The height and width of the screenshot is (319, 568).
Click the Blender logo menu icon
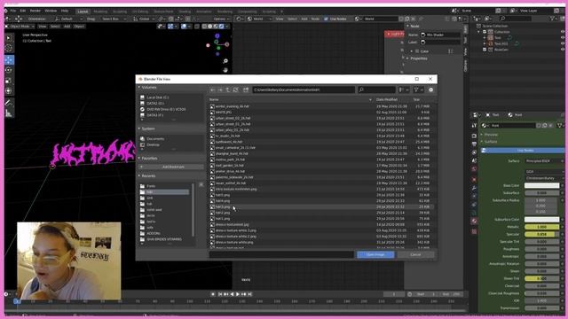click(x=6, y=11)
